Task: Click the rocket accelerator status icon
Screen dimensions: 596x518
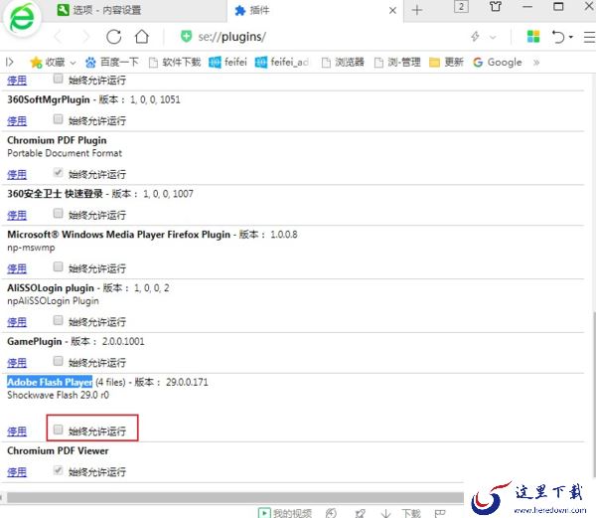Action: click(x=360, y=513)
